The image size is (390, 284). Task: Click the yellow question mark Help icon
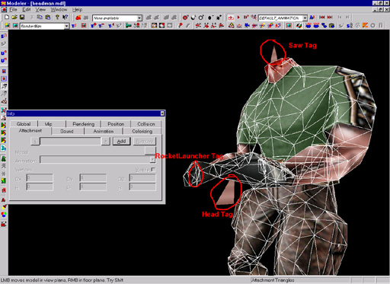point(57,18)
